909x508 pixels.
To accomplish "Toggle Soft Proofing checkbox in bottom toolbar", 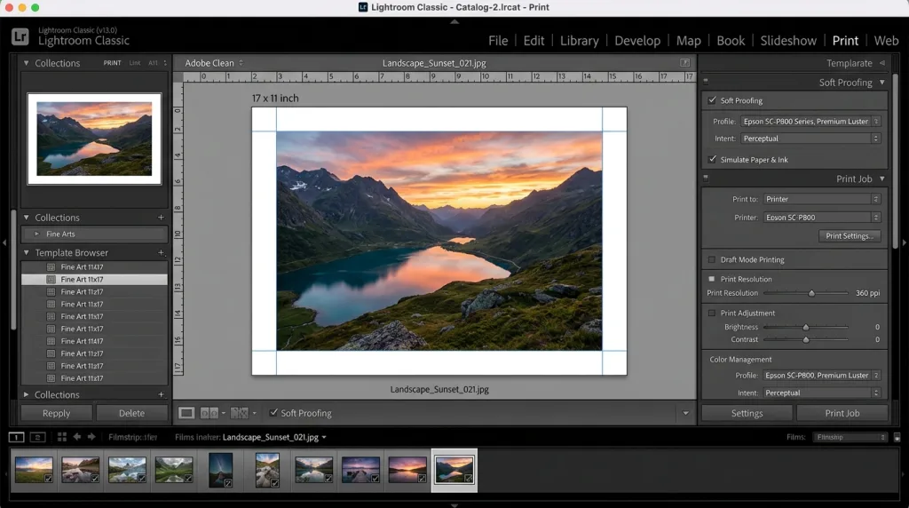I will [x=273, y=412].
